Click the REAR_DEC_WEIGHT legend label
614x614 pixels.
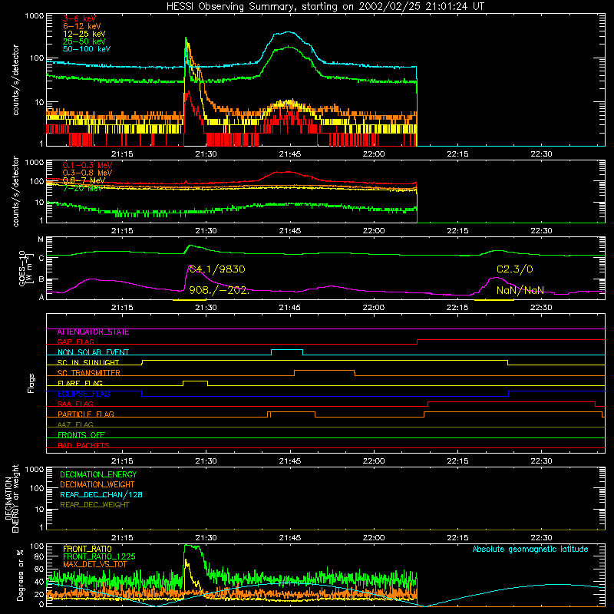click(94, 505)
